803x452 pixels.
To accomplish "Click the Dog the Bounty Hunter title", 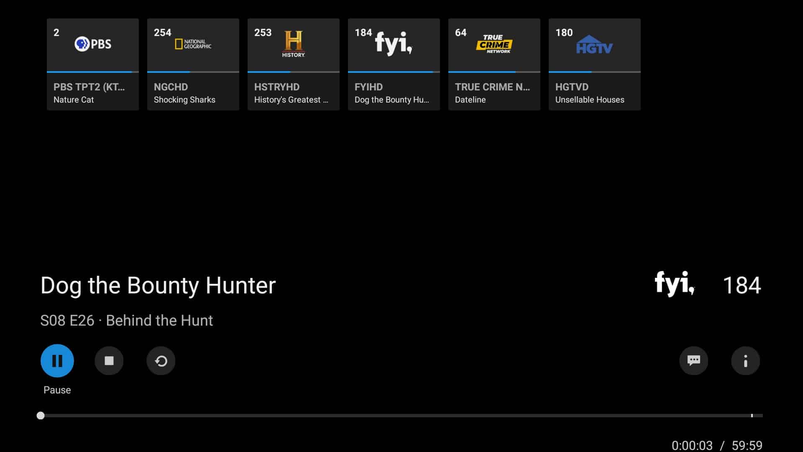I will [x=158, y=285].
